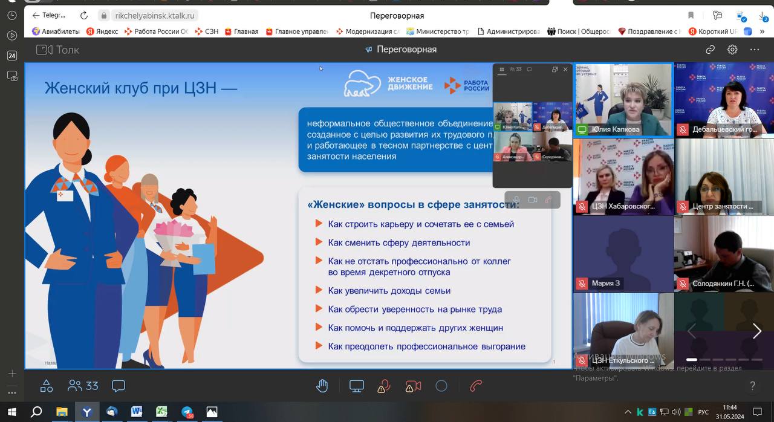The height and width of the screenshot is (422, 774).
Task: Open the three-dots more menu
Action: [x=754, y=50]
